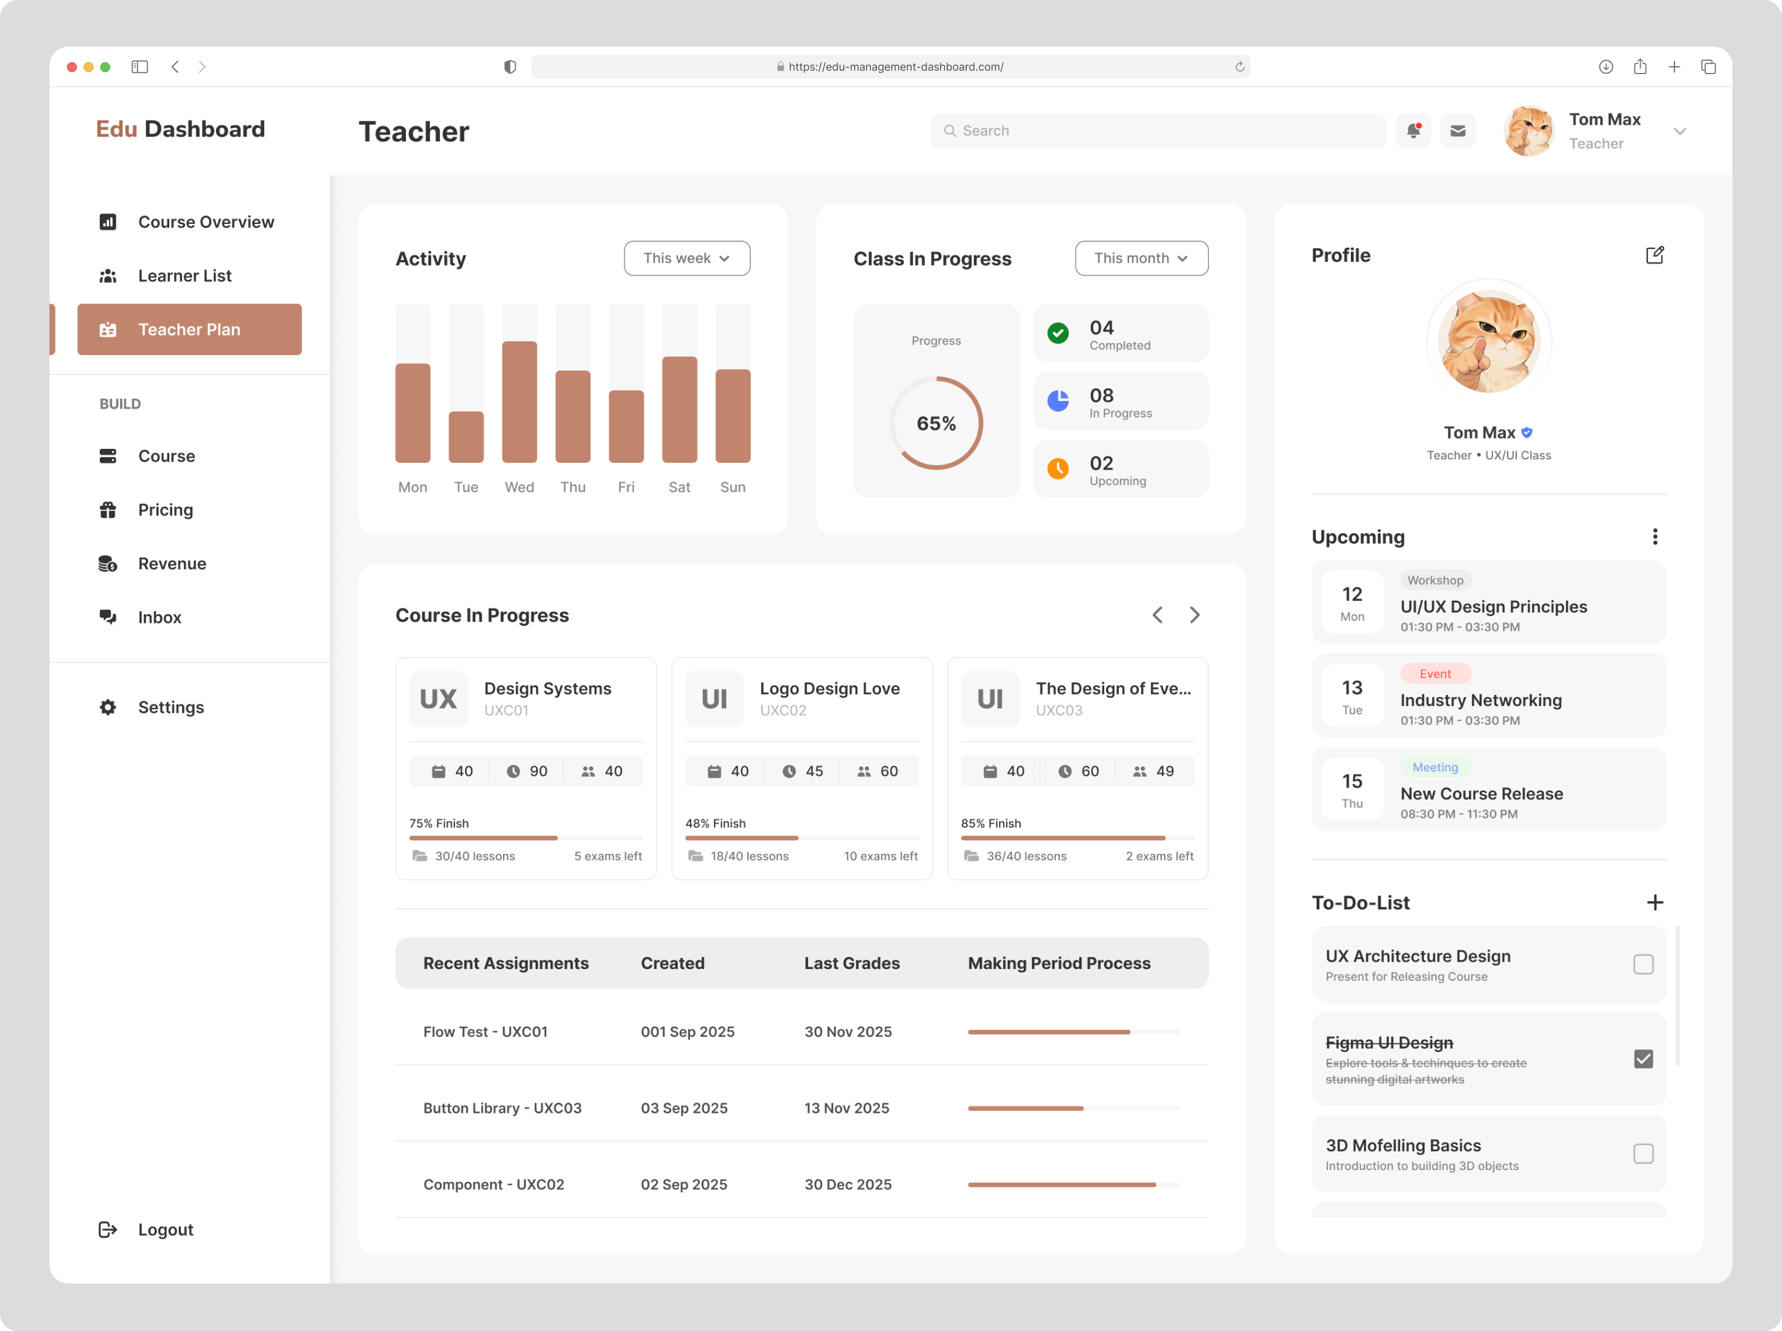Click the add To-Do-List plus button

coord(1656,902)
